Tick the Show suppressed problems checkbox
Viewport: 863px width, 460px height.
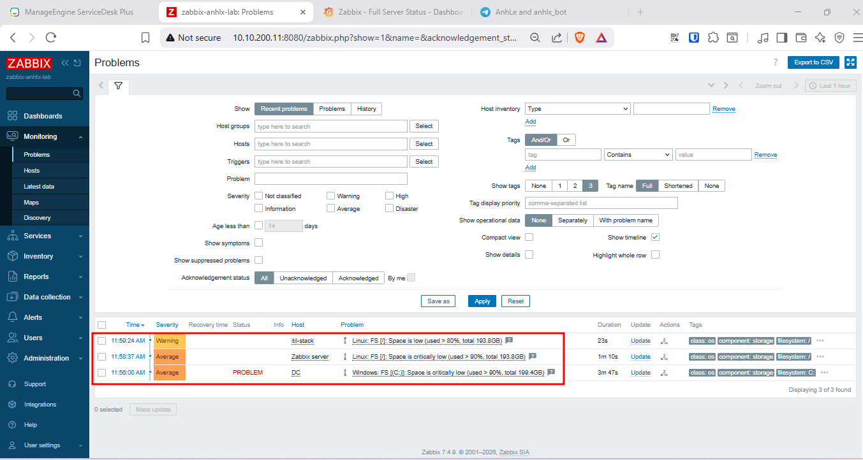258,260
